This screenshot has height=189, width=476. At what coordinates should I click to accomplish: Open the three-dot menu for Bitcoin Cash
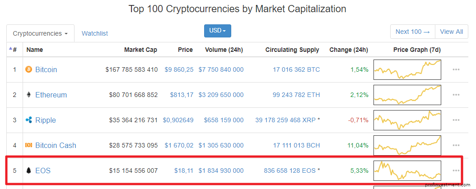click(x=456, y=145)
